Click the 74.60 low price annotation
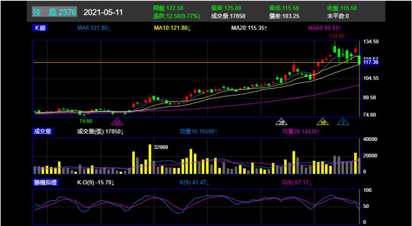The width and height of the screenshot is (412, 226). [86, 121]
